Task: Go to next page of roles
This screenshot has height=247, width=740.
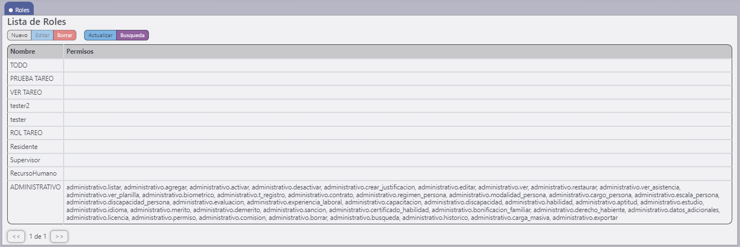Action: pos(59,236)
